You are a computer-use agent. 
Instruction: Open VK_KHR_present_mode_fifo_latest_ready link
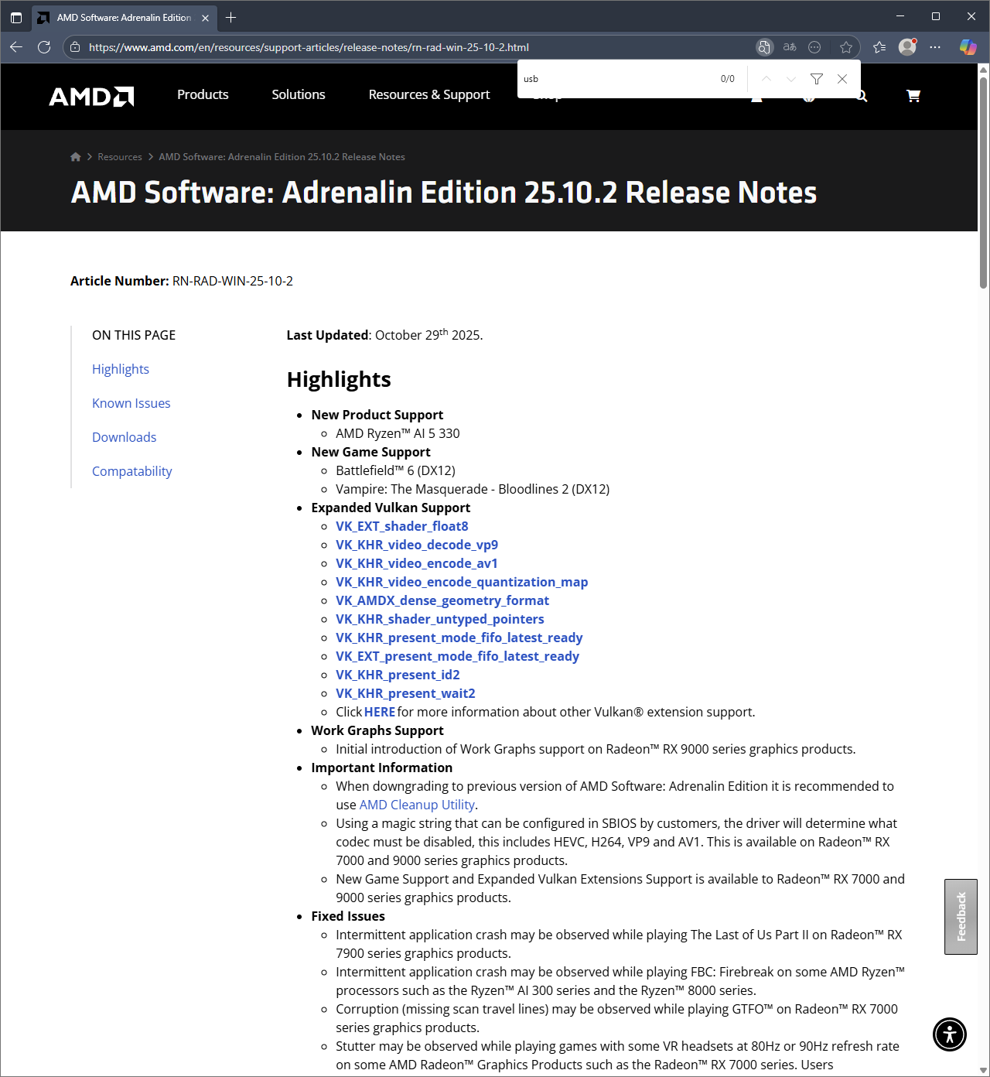(x=459, y=638)
